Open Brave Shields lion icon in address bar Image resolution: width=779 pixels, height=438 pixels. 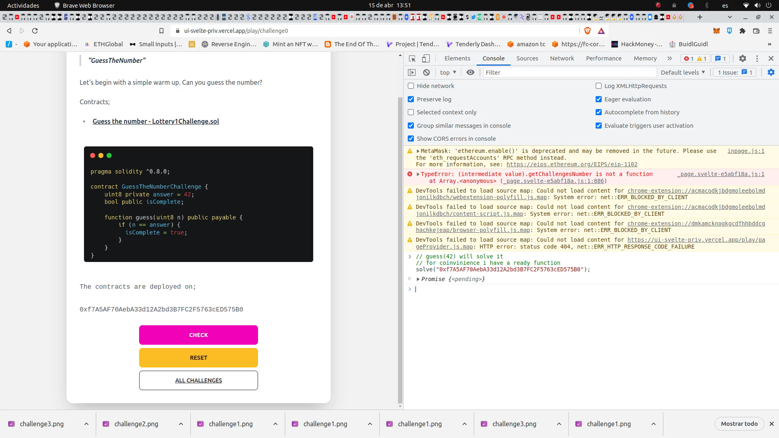click(587, 31)
